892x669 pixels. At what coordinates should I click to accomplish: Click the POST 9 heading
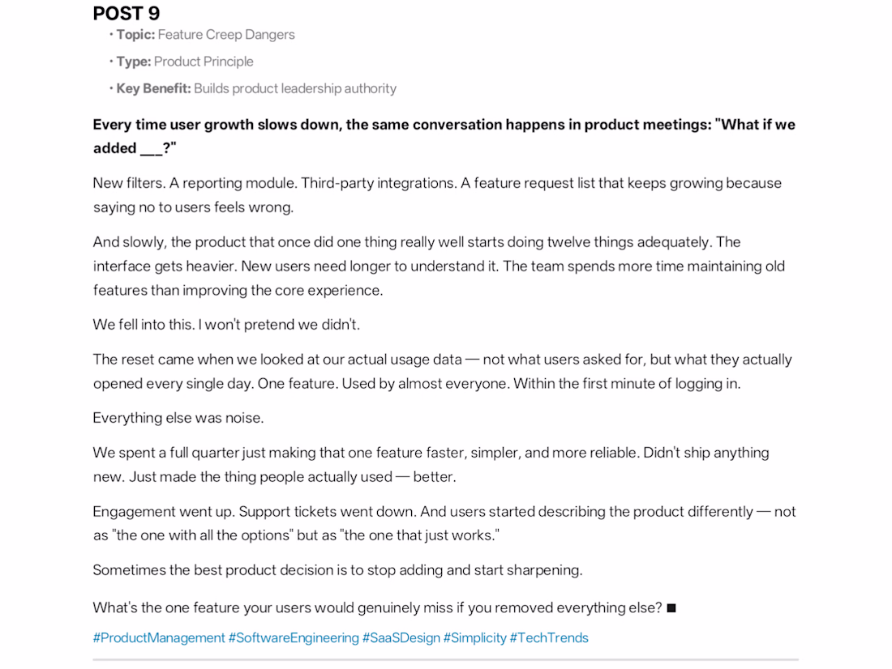(127, 13)
